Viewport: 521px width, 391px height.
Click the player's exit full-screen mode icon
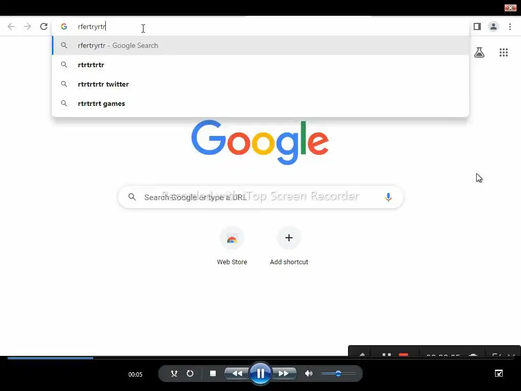point(499,373)
